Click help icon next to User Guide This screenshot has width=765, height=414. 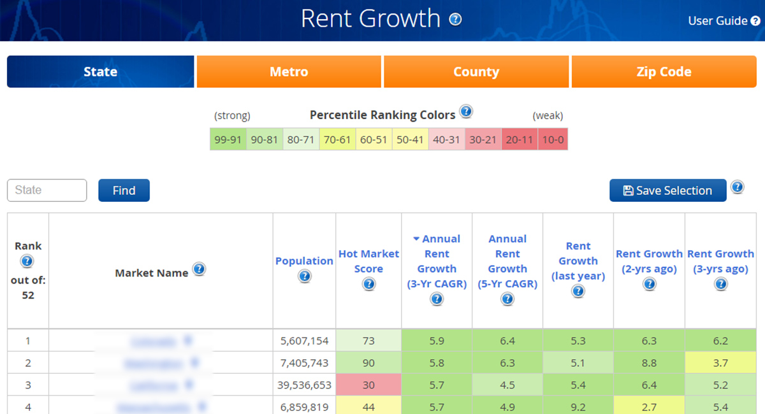(x=755, y=20)
